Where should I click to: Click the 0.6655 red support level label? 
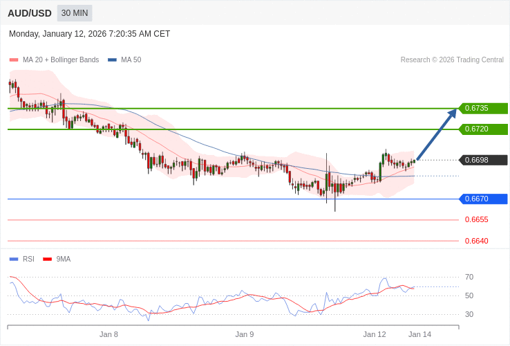coord(476,220)
